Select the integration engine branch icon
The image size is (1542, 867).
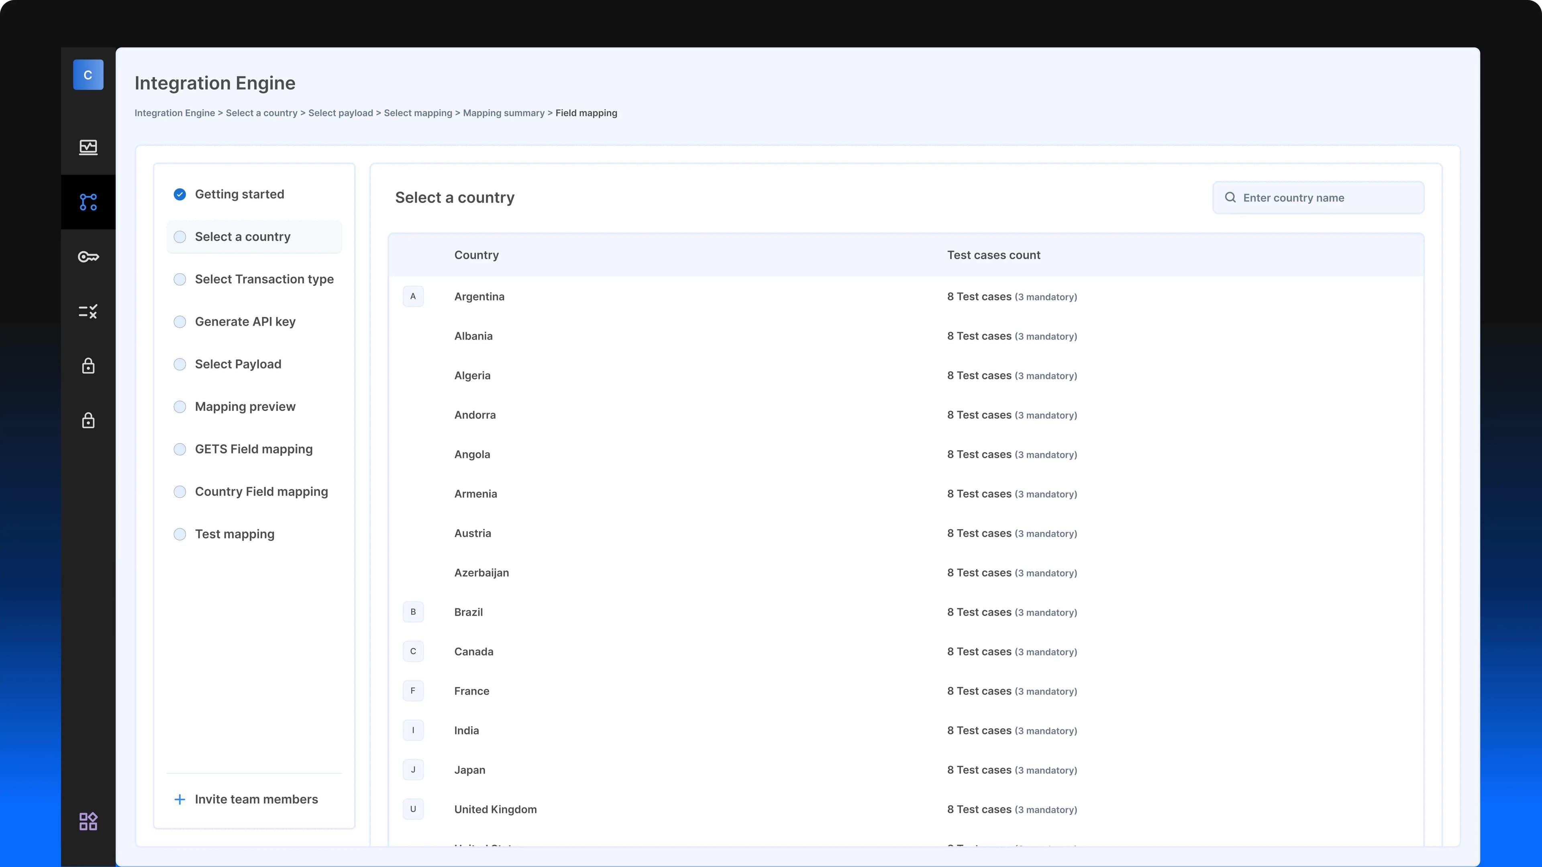88,202
